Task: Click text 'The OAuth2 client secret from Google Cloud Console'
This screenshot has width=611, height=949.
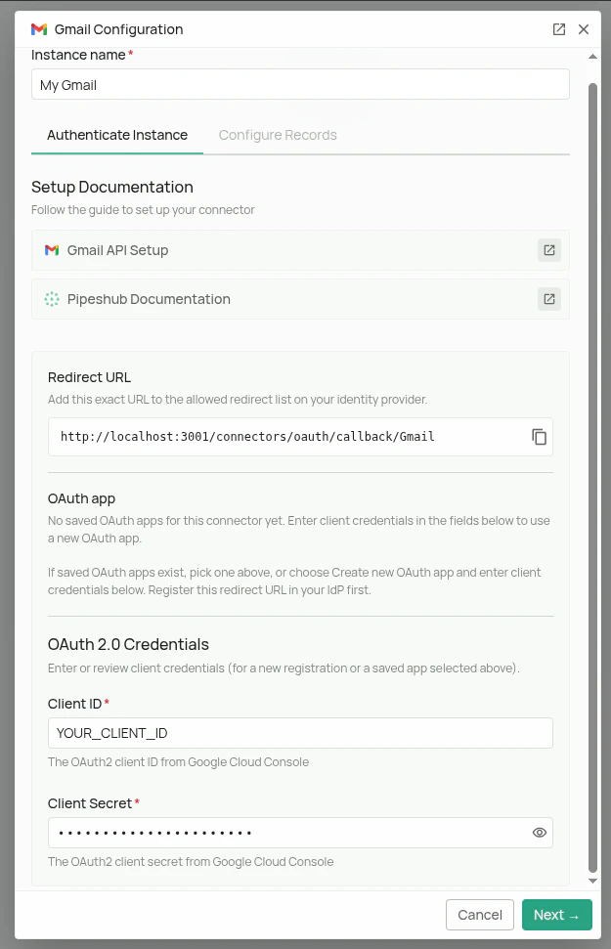Action: tap(191, 862)
